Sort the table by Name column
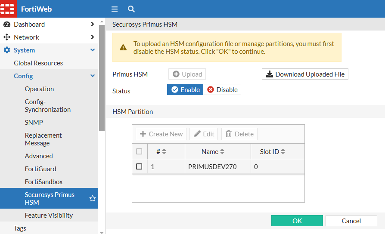Screen dimensions: 385x234 213,151
